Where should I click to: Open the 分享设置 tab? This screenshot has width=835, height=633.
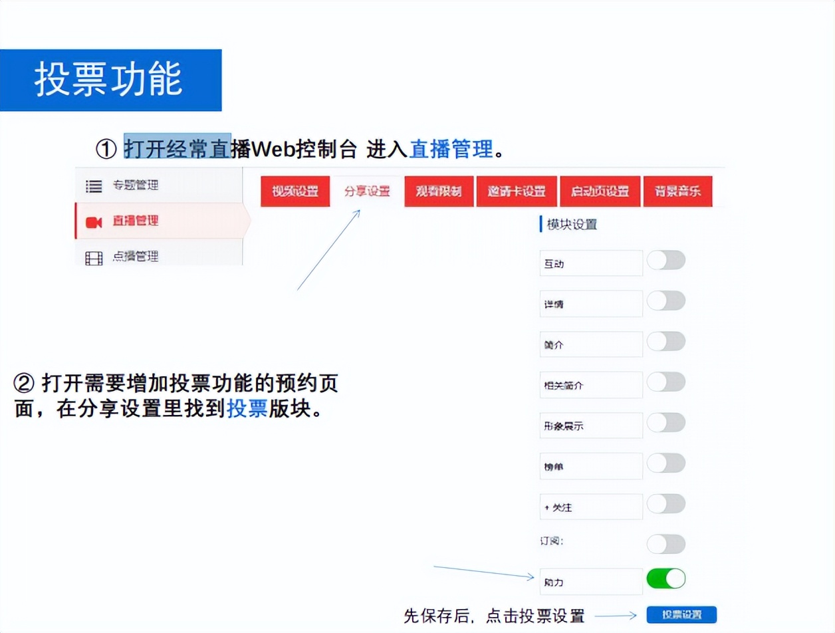point(366,191)
